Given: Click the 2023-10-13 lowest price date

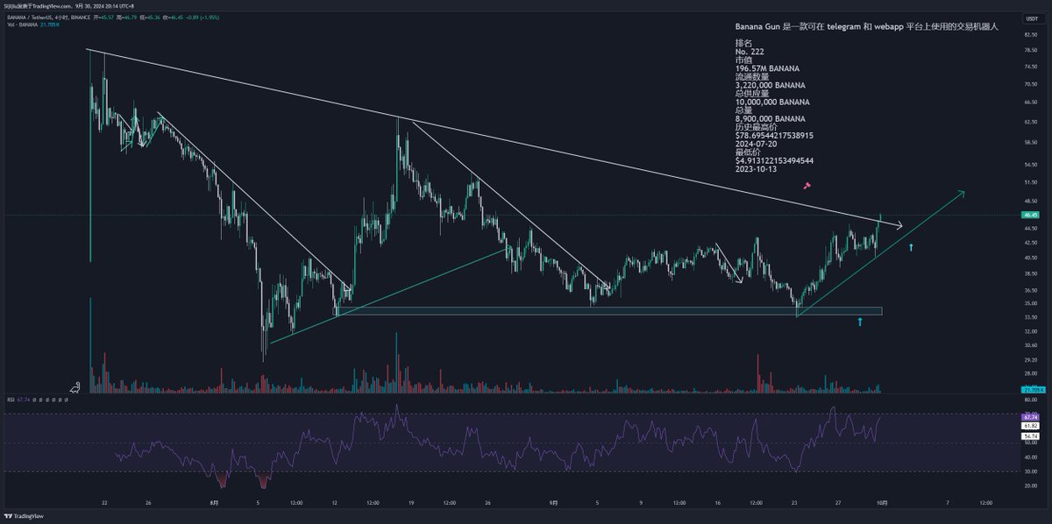Looking at the screenshot, I should (x=755, y=169).
